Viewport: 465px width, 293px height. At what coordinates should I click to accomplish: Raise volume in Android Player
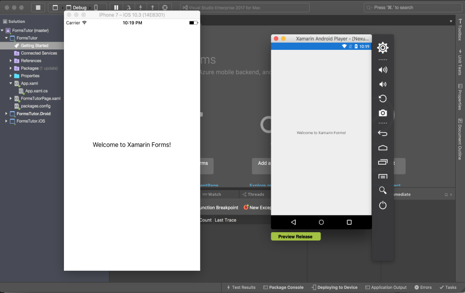(382, 70)
